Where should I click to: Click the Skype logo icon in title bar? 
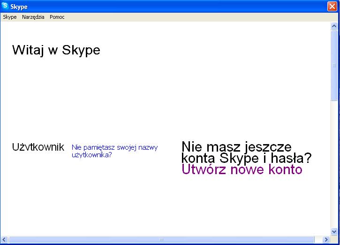point(5,6)
